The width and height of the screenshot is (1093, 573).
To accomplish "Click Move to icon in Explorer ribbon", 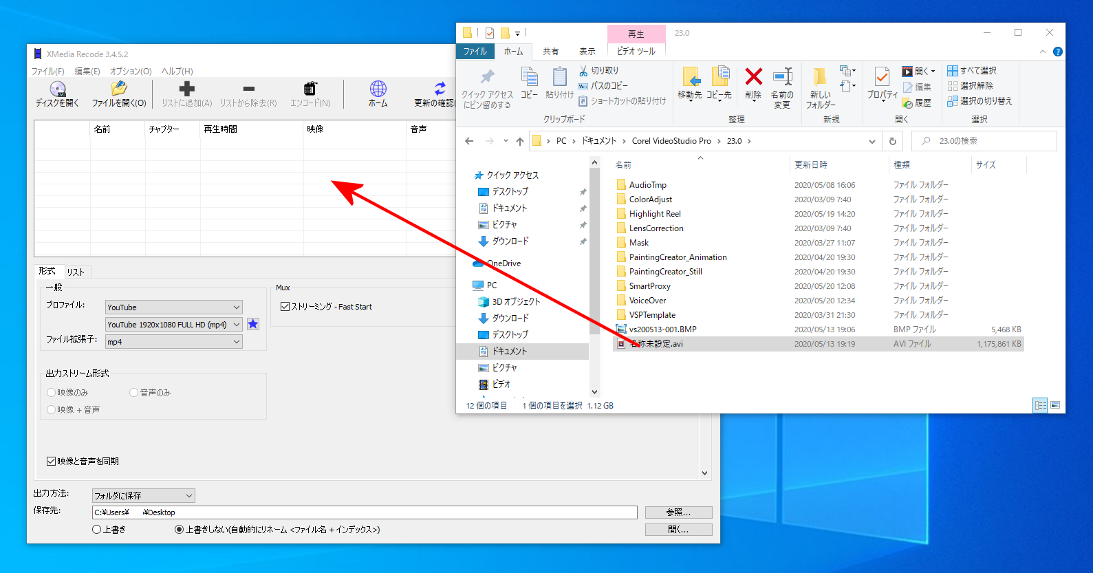I will (x=690, y=84).
